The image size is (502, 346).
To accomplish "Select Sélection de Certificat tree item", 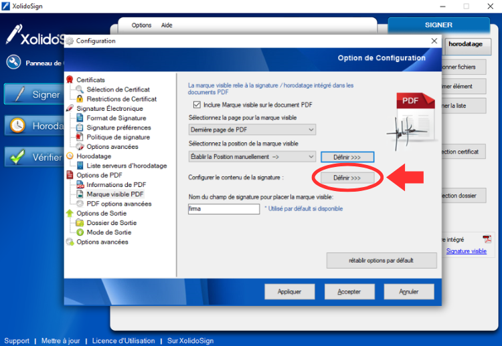I will pos(118,90).
